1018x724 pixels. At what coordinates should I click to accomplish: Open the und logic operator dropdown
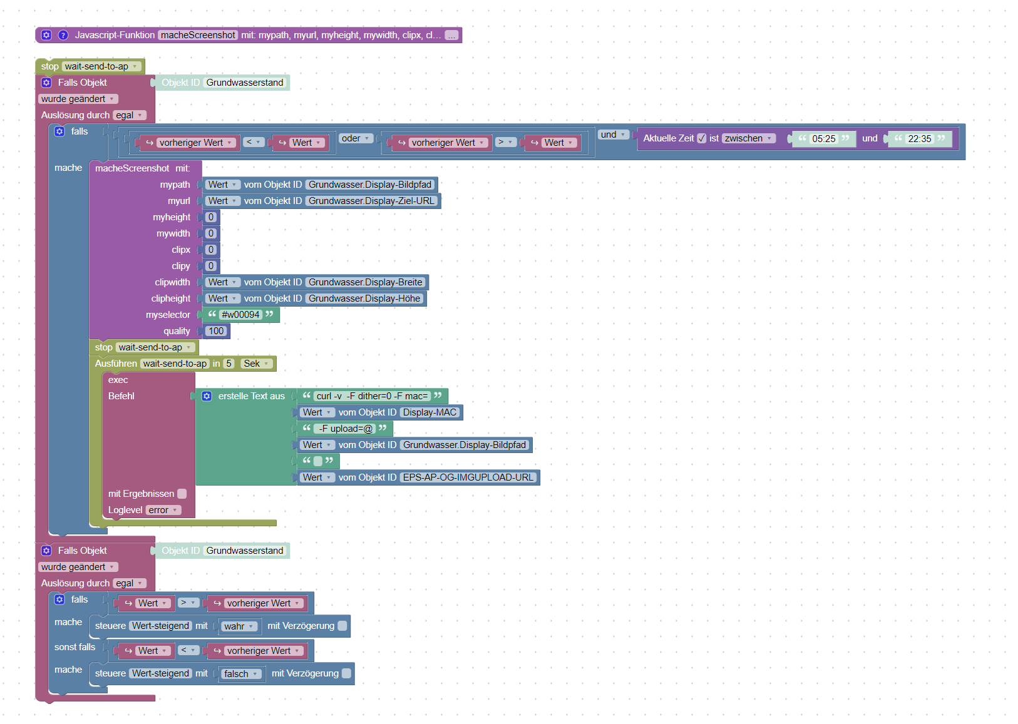tap(613, 135)
